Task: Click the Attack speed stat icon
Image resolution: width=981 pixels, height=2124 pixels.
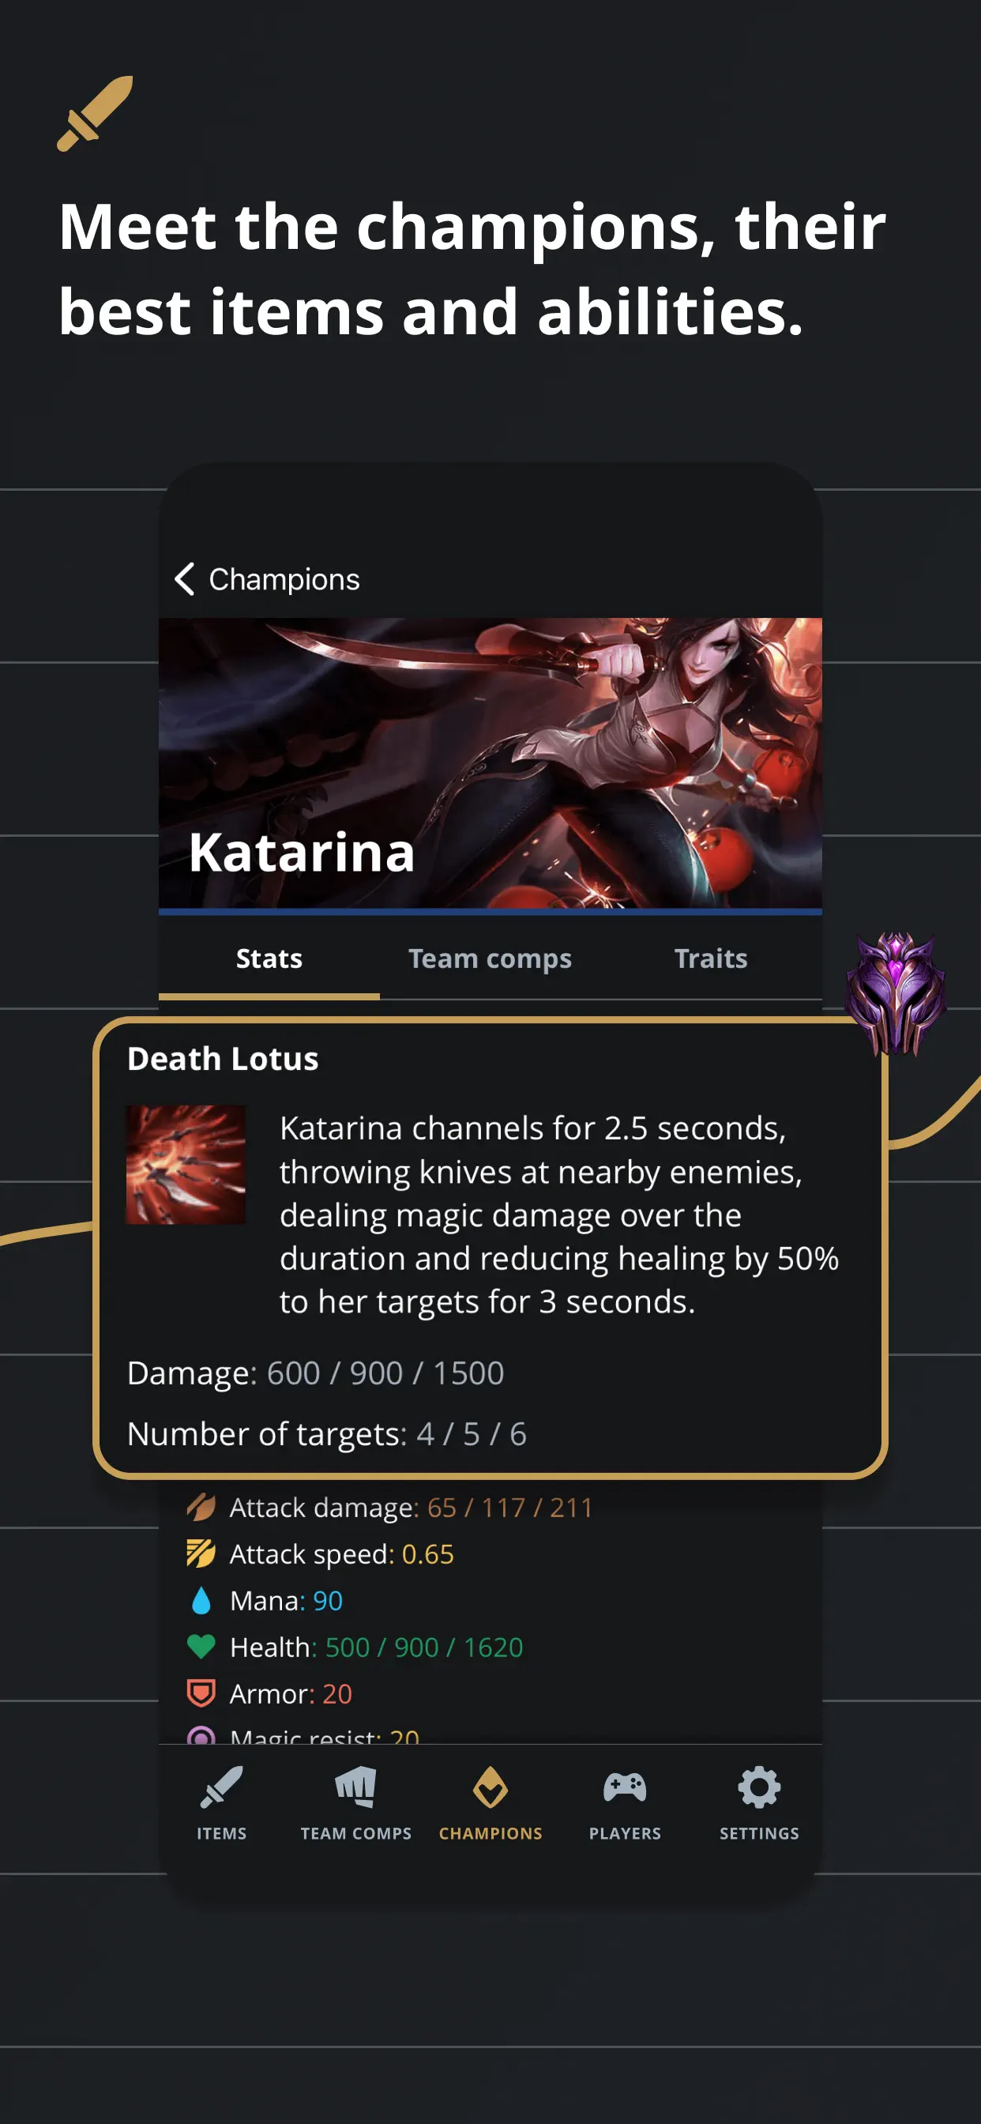Action: click(x=201, y=1553)
